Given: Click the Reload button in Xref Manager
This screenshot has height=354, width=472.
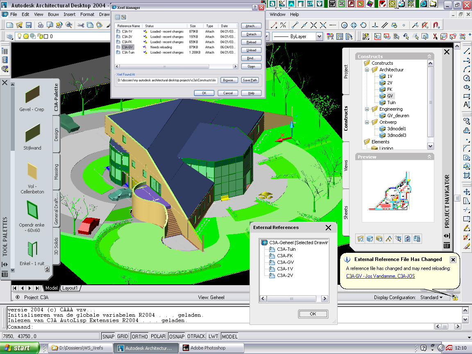Looking at the screenshot, I should (x=251, y=42).
